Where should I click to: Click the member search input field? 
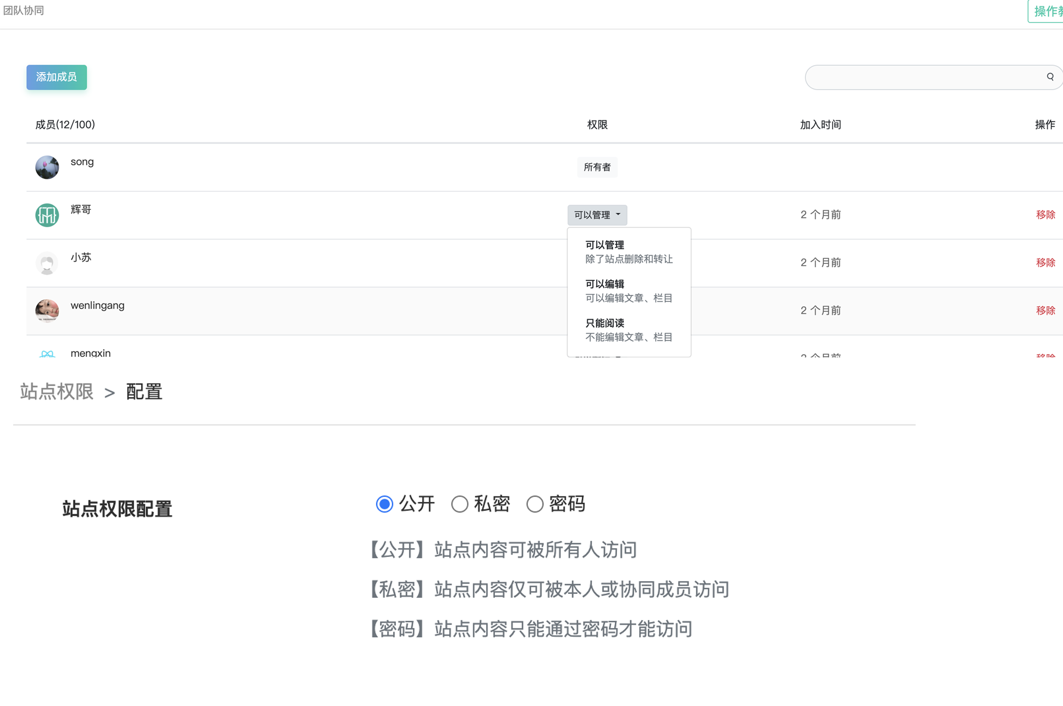924,77
